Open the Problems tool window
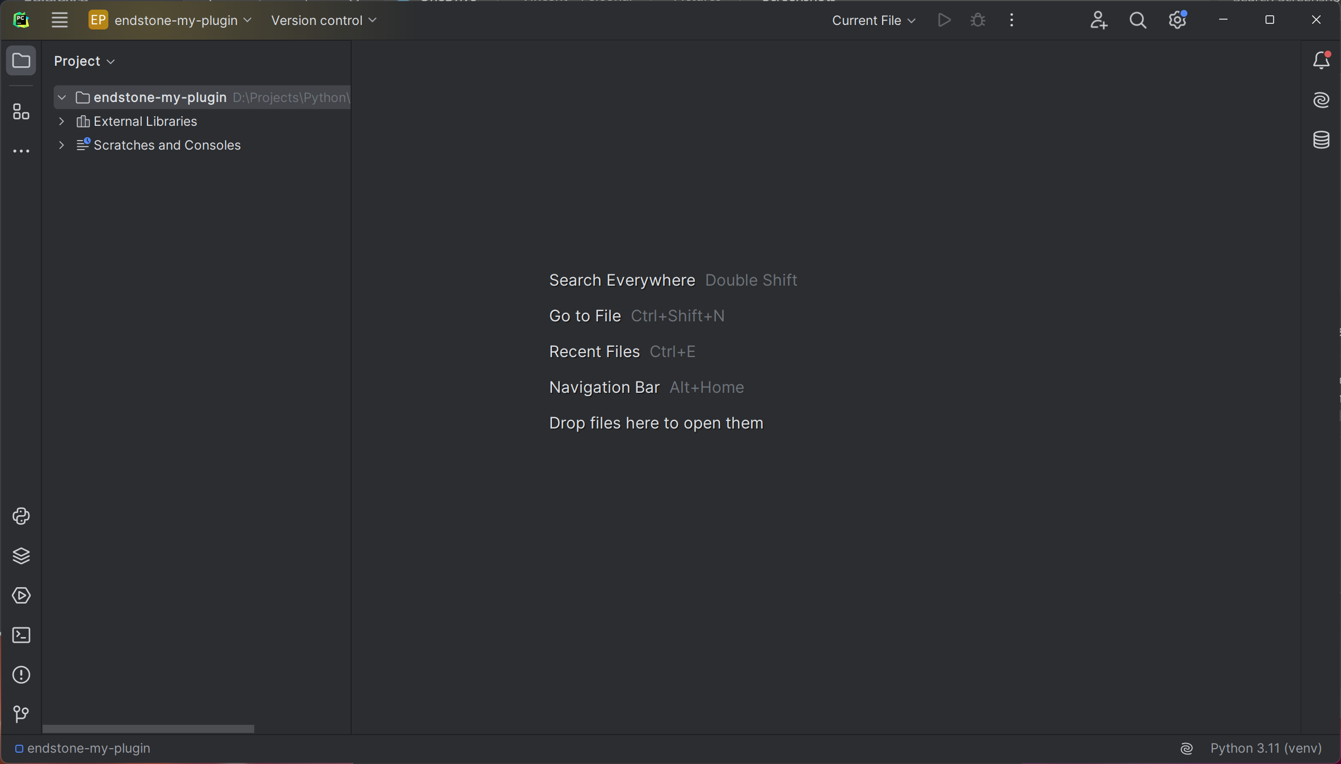This screenshot has width=1341, height=764. (x=20, y=674)
